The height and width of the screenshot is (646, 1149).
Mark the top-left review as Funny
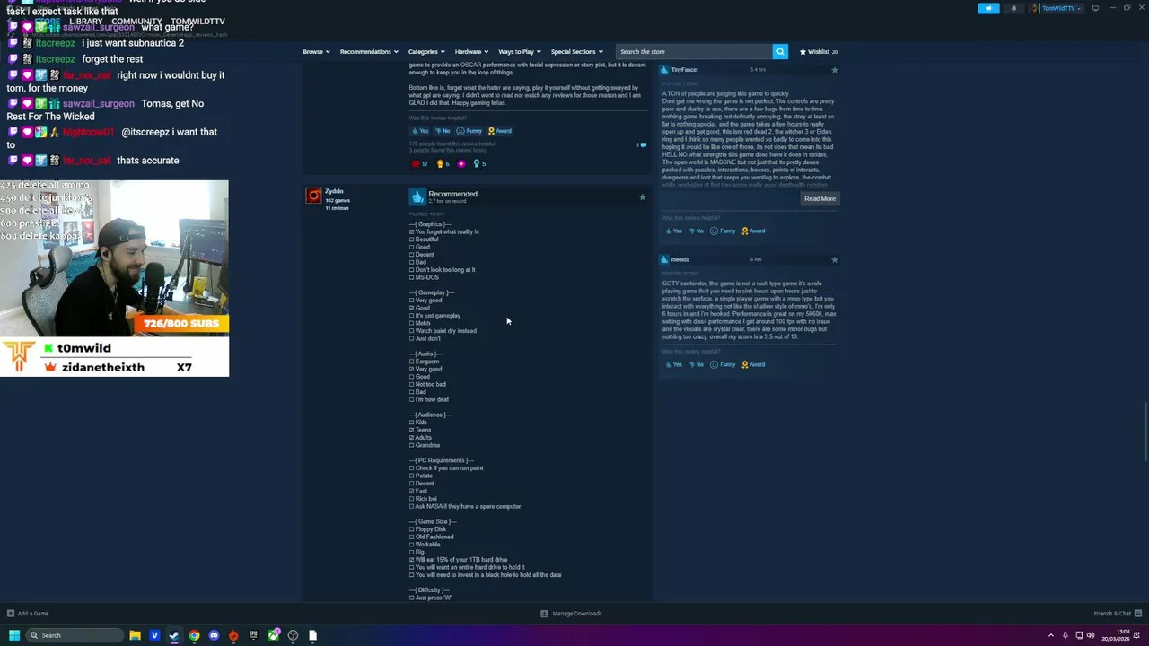tap(469, 131)
